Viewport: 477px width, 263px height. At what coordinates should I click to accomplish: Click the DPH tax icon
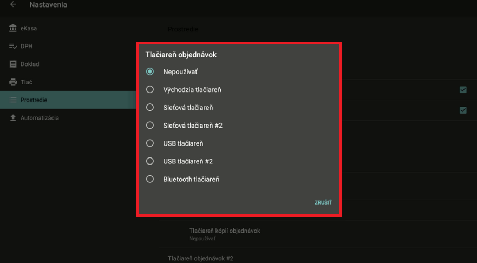(x=13, y=46)
